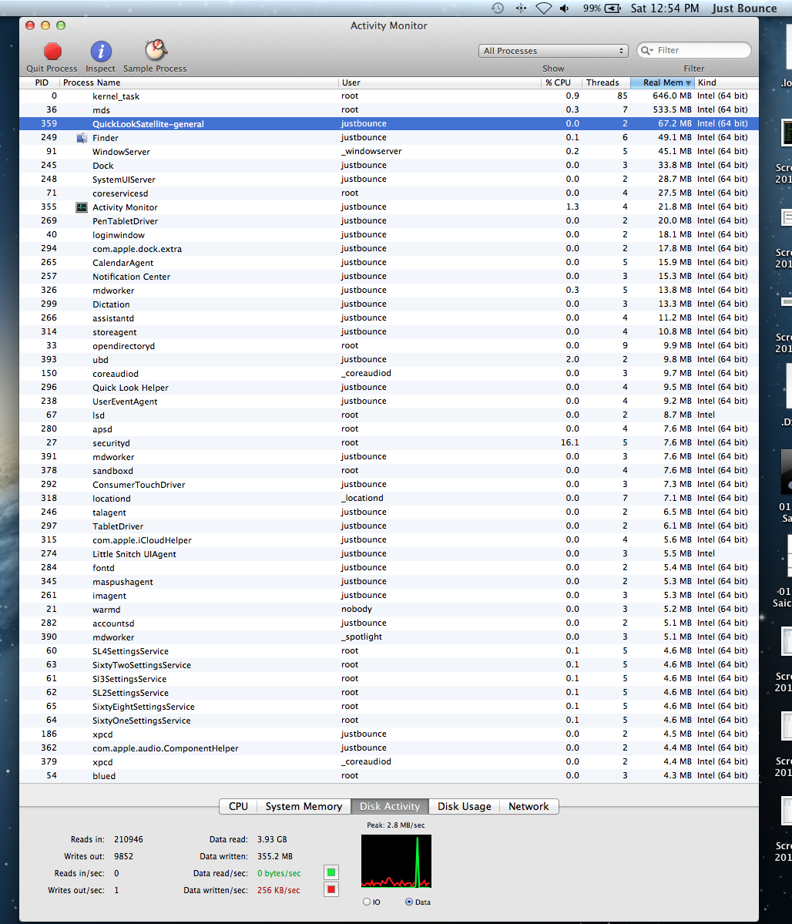
Task: Select the kernel_task process row
Action: pyautogui.click(x=389, y=96)
